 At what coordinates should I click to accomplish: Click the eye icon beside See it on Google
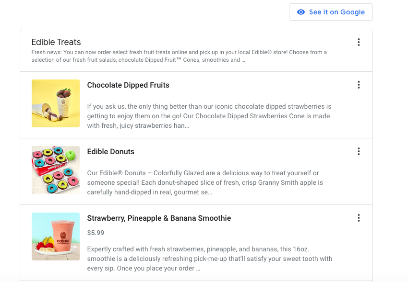pos(300,12)
